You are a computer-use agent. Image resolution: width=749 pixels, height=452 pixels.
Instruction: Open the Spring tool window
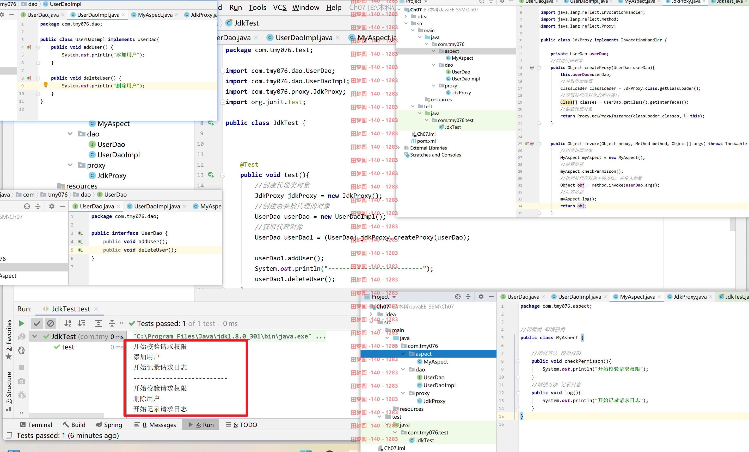[109, 425]
